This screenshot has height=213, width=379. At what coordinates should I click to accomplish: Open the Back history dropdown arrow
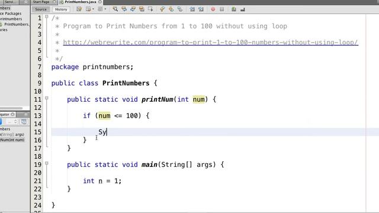pos(94,9)
